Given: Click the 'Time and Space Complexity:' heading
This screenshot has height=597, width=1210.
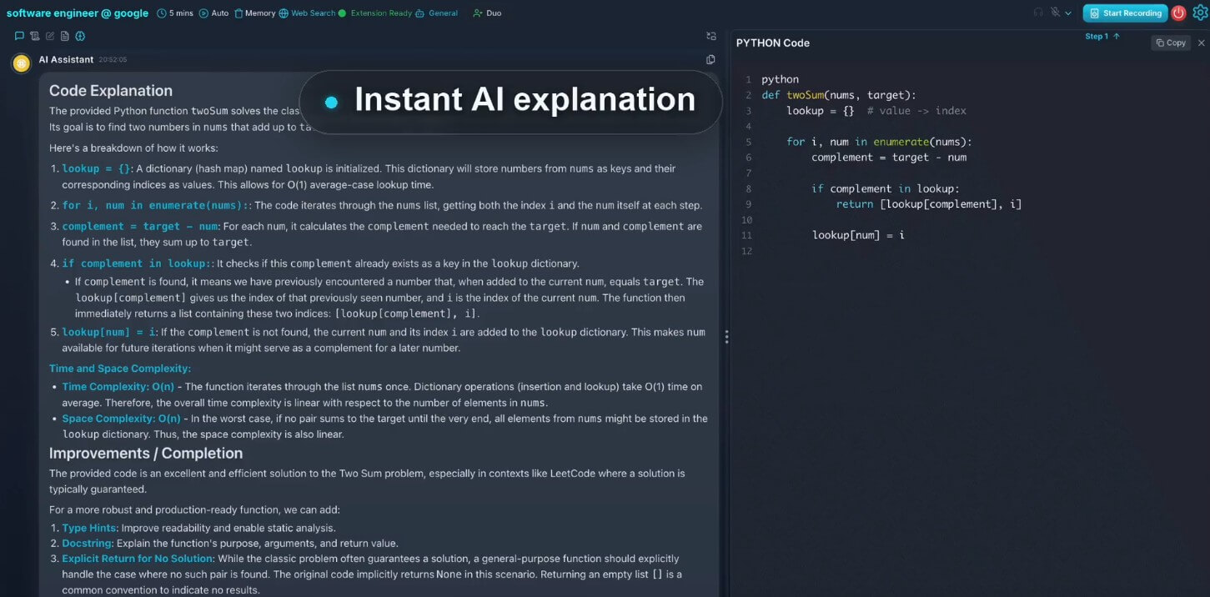Looking at the screenshot, I should pos(120,369).
